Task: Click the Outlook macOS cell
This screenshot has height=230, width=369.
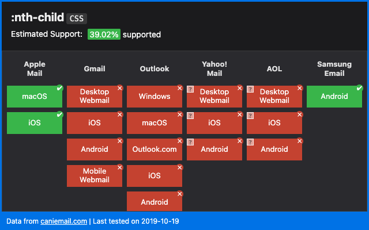Action: (x=154, y=122)
